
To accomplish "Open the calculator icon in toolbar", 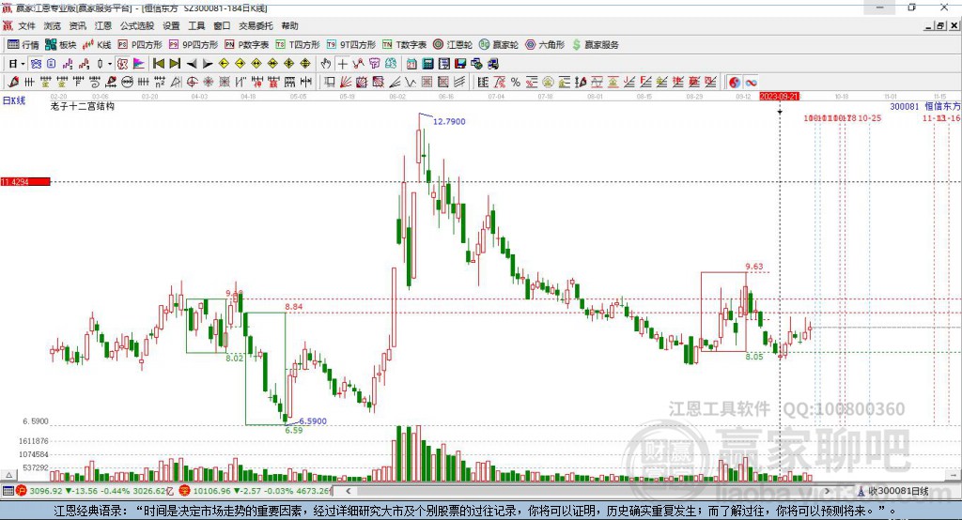I will pyautogui.click(x=427, y=64).
